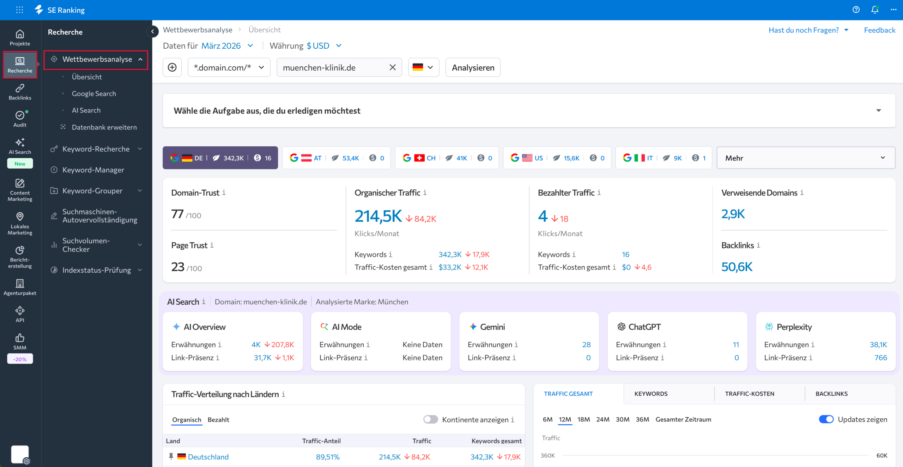Enable the Kontinente anzeigen toggle
The width and height of the screenshot is (903, 467).
pyautogui.click(x=430, y=419)
